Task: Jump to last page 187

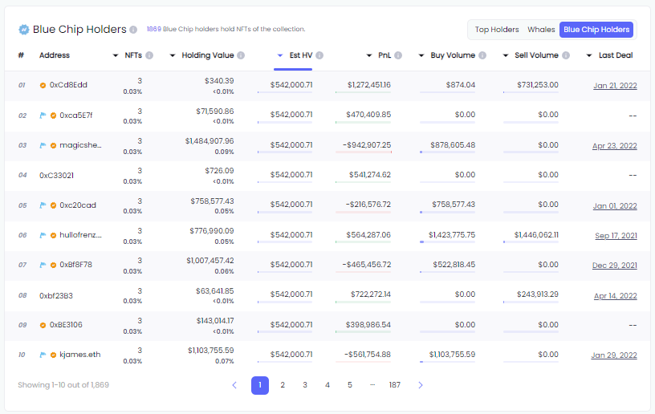Action: (x=395, y=385)
